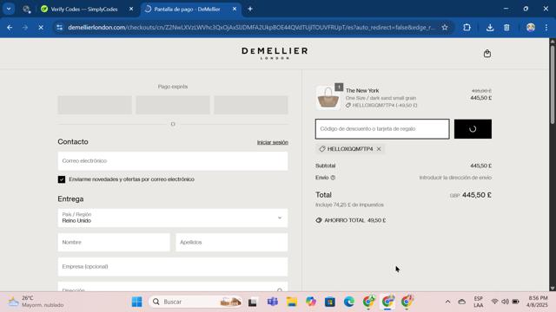Image resolution: width=556 pixels, height=312 pixels.
Task: Open Microsoft Edge from taskbar
Action: 349,302
